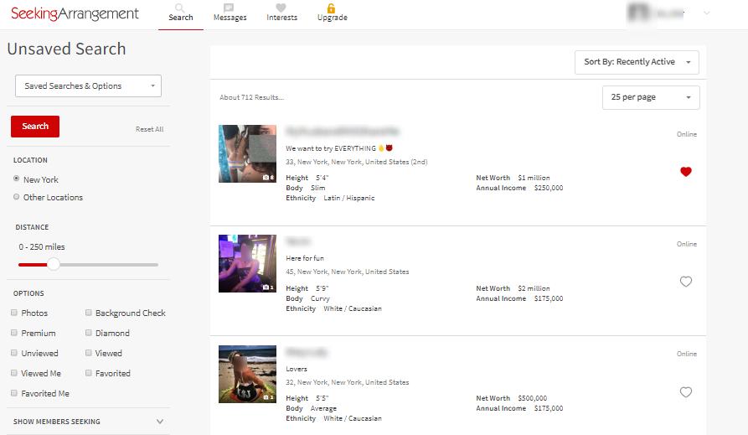The height and width of the screenshot is (435, 748).
Task: Click the distance slider handle
Action: [54, 264]
